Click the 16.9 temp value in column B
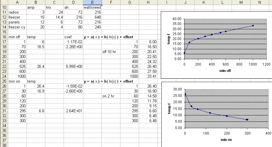 click(36, 91)
